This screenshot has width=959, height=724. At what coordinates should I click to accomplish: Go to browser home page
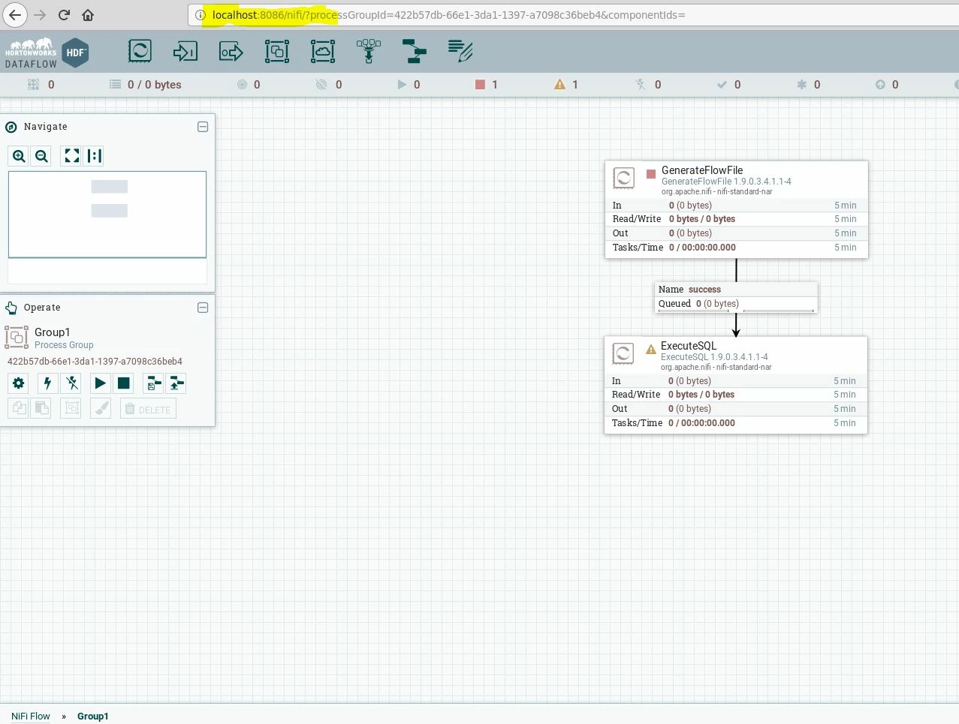click(x=88, y=15)
